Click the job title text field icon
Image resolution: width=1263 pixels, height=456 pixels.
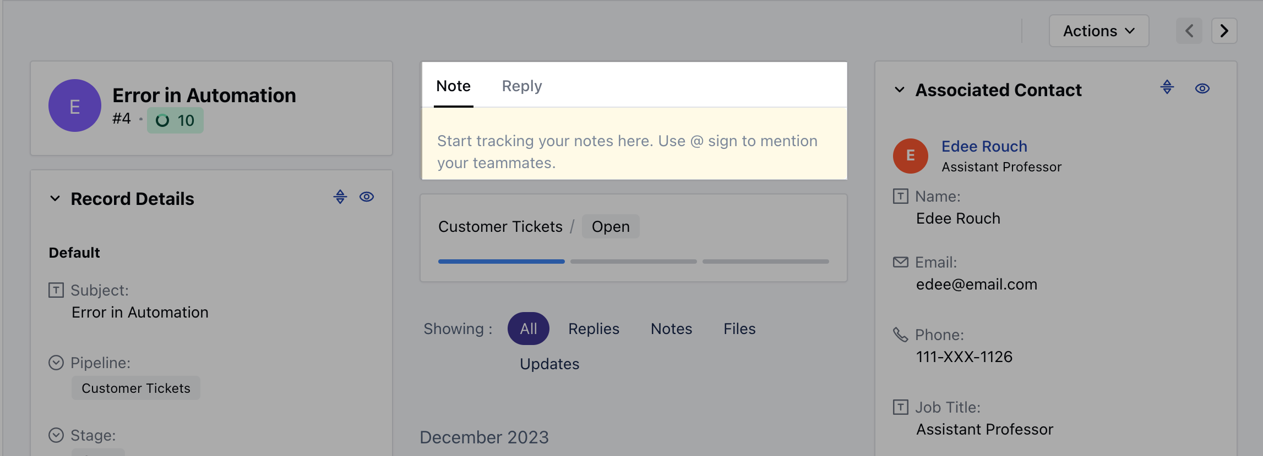900,407
